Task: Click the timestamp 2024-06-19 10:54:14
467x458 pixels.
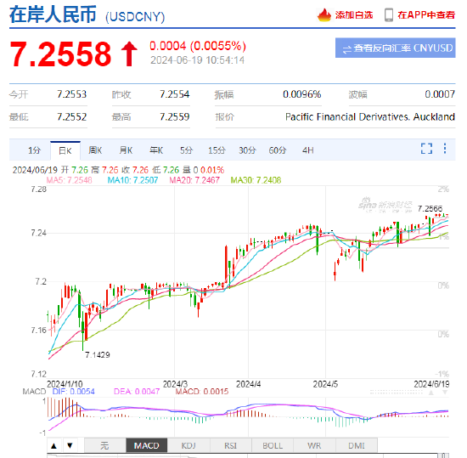Action: tap(197, 60)
